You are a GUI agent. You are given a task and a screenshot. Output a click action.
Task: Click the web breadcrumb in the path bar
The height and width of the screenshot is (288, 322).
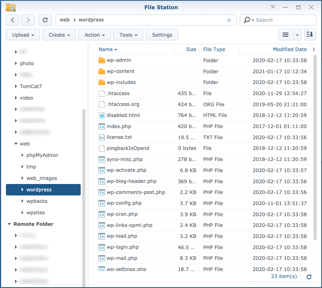[65, 20]
